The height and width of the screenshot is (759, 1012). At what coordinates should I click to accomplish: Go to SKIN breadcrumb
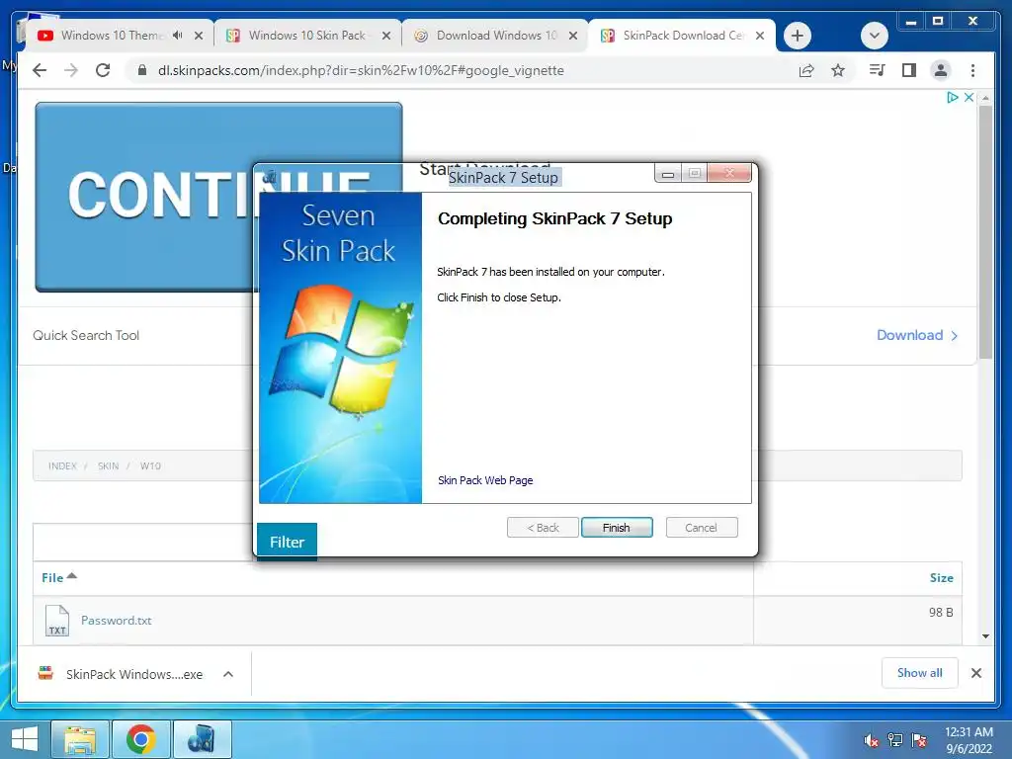tap(108, 466)
